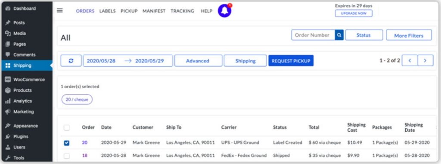The height and width of the screenshot is (164, 441).
Task: Open the hamburger menu icon
Action: (59, 11)
